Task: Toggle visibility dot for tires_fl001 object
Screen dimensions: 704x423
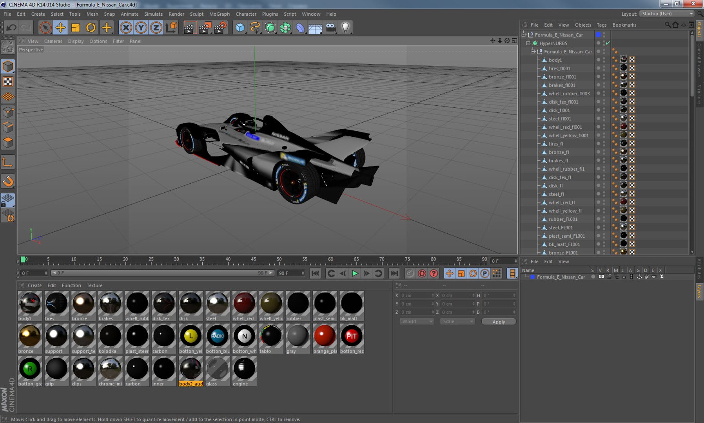Action: click(x=599, y=68)
